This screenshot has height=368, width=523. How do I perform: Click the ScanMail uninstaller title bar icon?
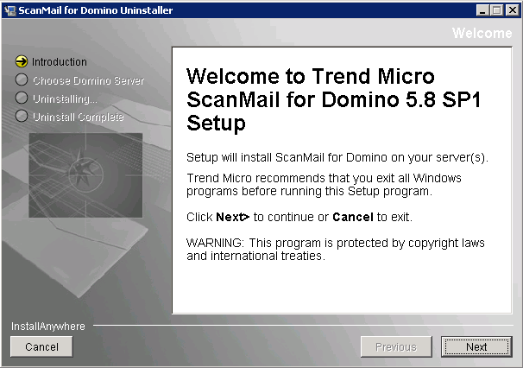coord(10,10)
